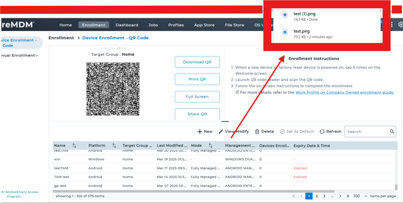Expand the Manual Enrollment sidebar section
Image resolution: width=403 pixels, height=203 pixels.
[20, 55]
